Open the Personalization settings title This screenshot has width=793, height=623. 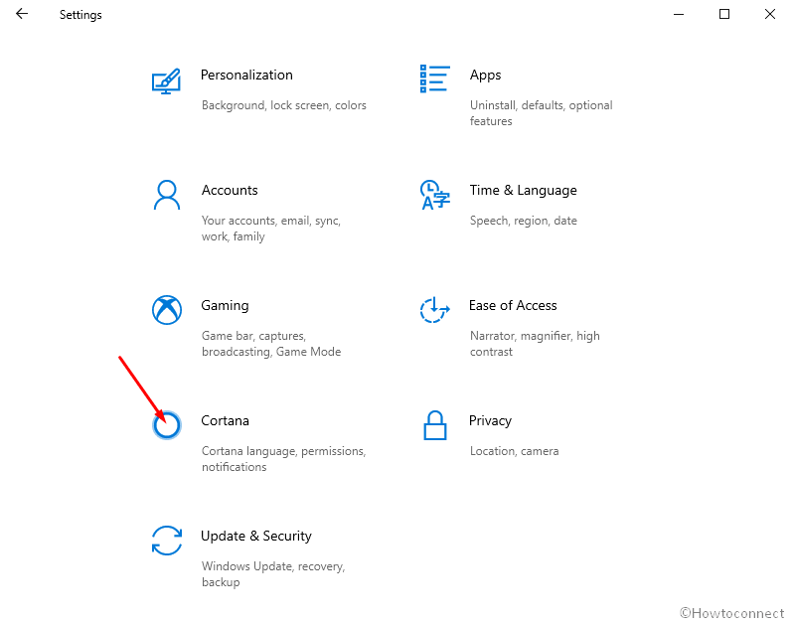(x=246, y=76)
